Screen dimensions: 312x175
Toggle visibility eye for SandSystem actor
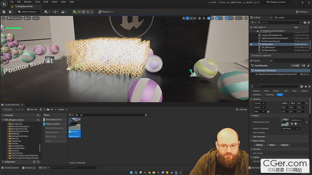pyautogui.click(x=251, y=44)
